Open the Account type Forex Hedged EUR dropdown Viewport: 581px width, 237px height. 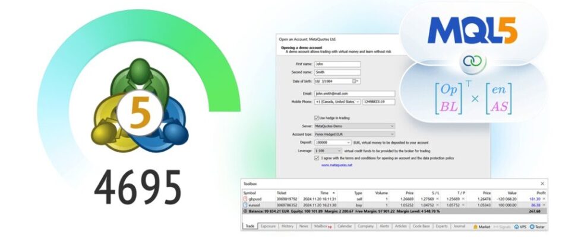(355, 134)
